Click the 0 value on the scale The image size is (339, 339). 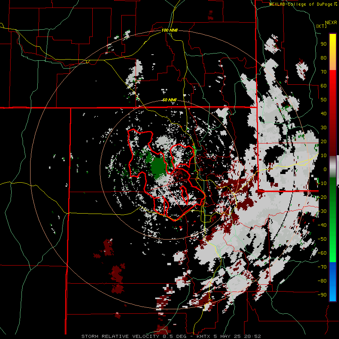(x=325, y=169)
